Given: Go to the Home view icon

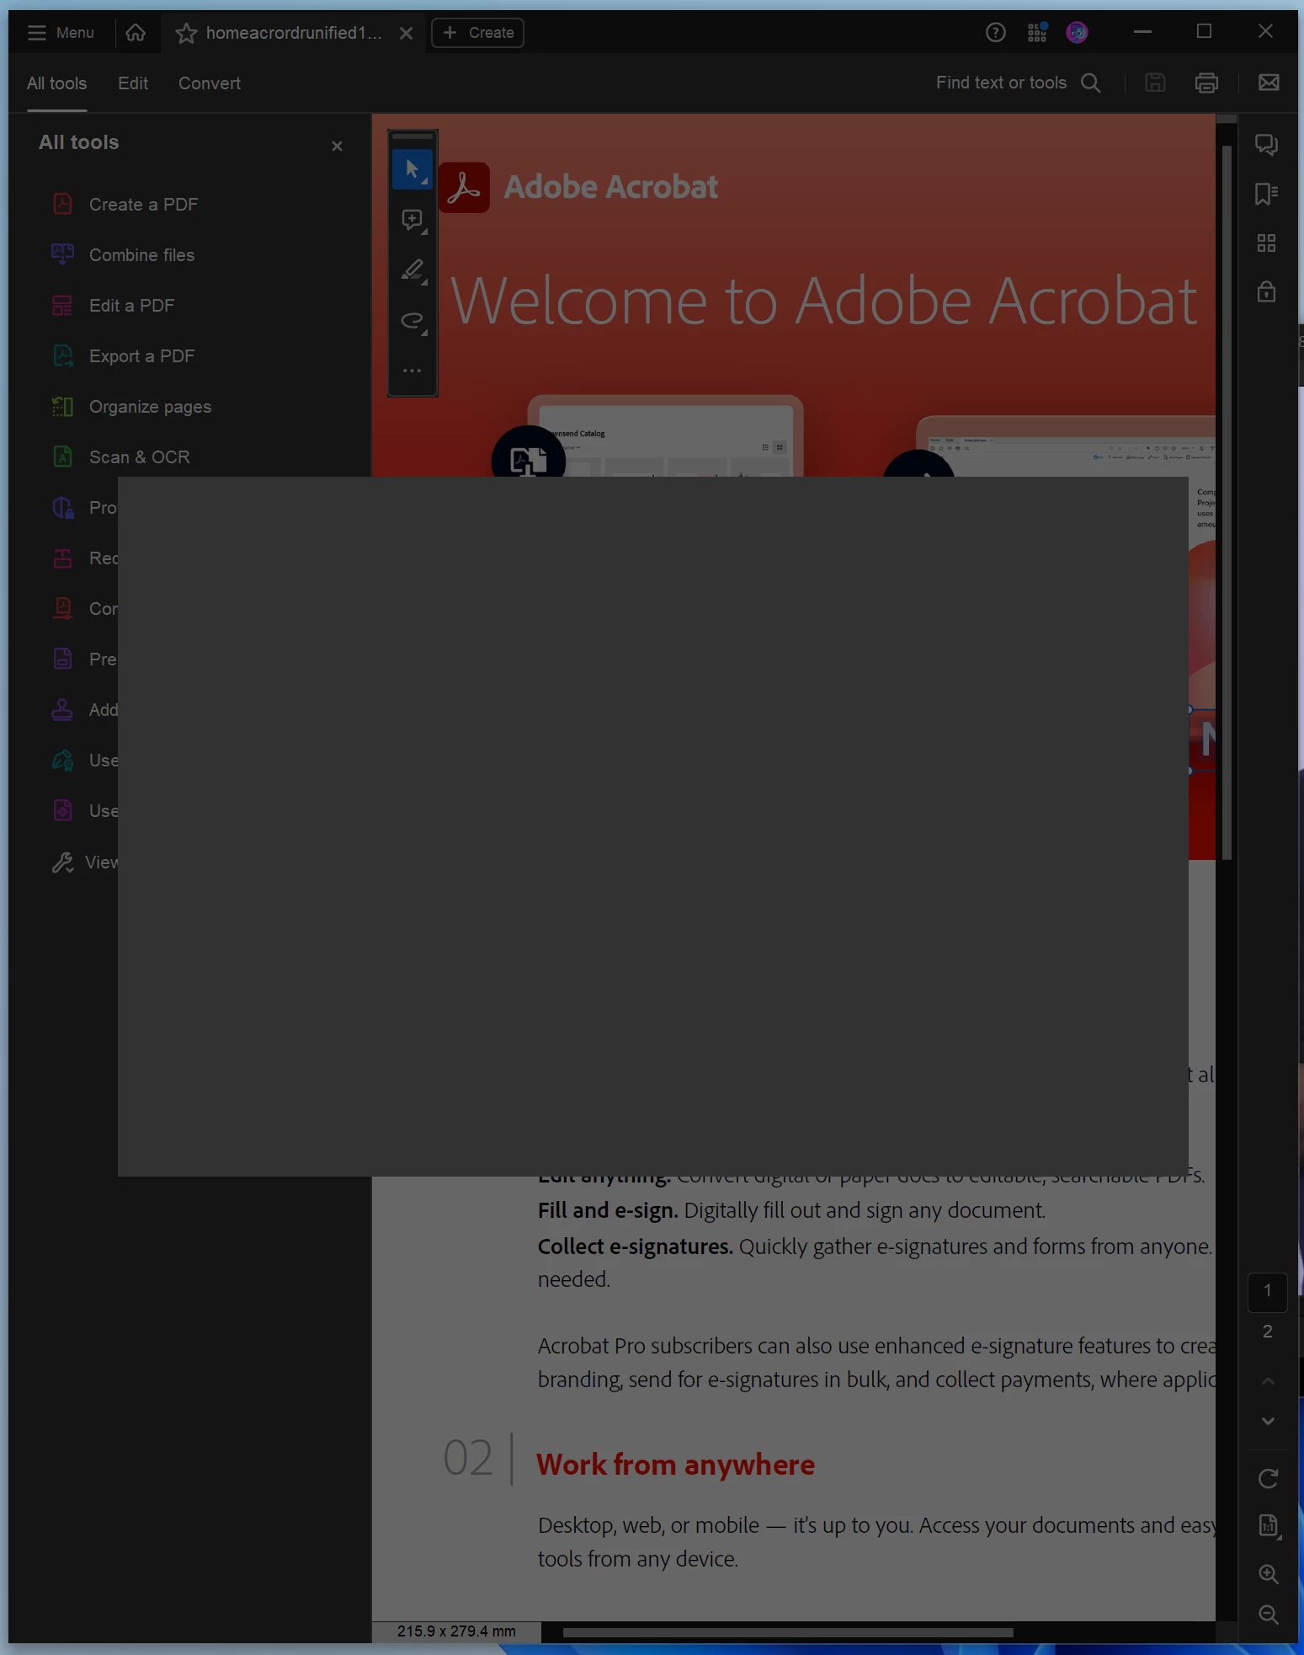Looking at the screenshot, I should 136,33.
